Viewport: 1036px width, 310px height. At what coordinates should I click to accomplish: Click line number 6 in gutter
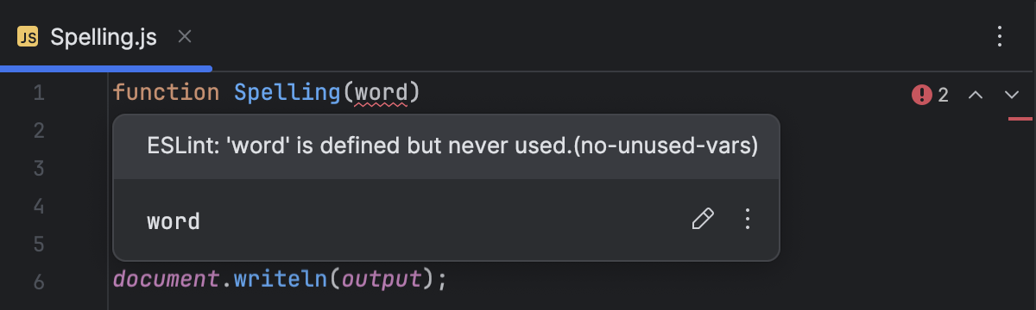(x=38, y=282)
